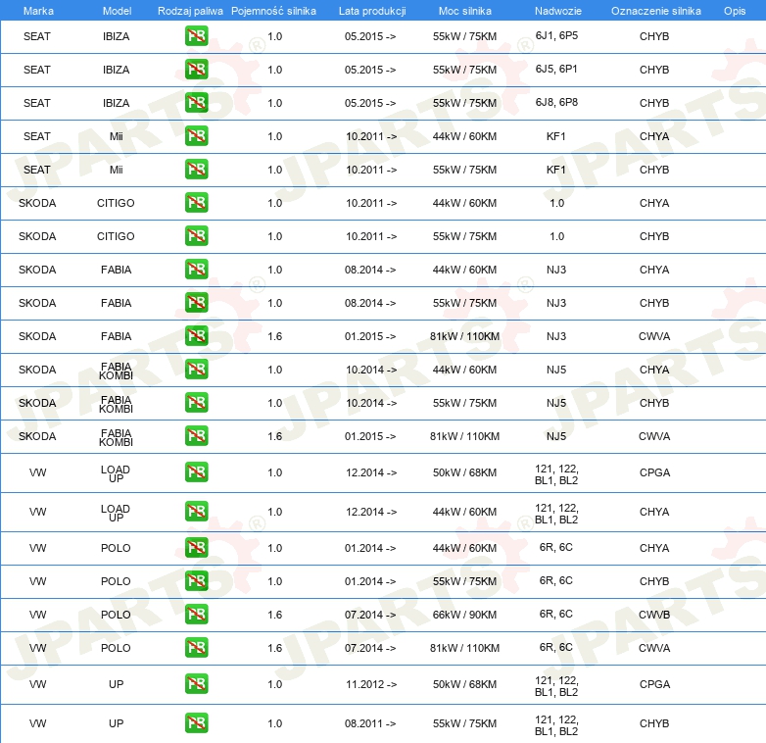The height and width of the screenshot is (743, 766).
Task: Click the Opis column header
Action: click(735, 11)
